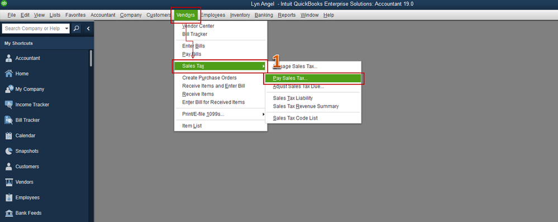Open My Company icon in the sidebar
The image size is (558, 222).
click(9, 89)
